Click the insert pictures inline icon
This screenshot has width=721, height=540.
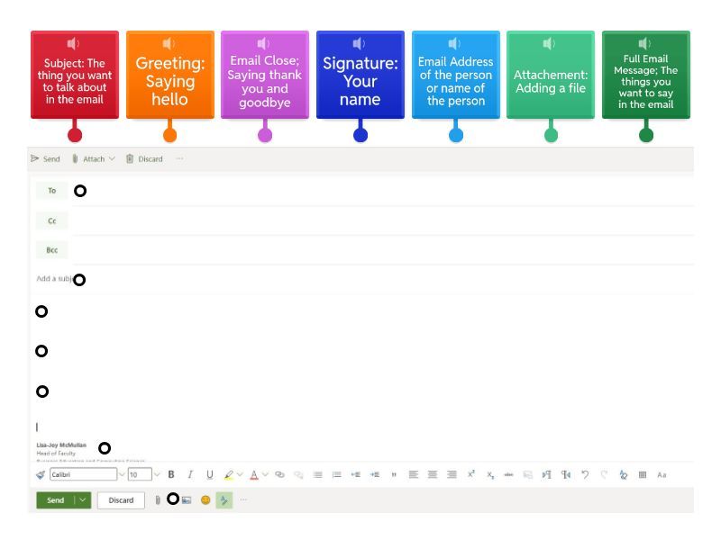(x=187, y=500)
